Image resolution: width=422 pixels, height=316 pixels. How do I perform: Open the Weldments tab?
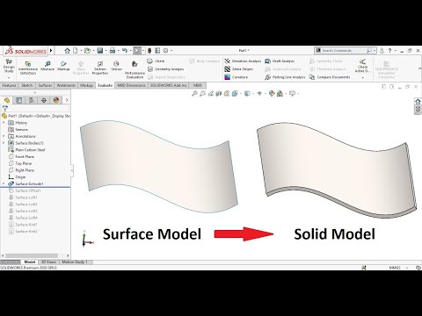pyautogui.click(x=66, y=85)
